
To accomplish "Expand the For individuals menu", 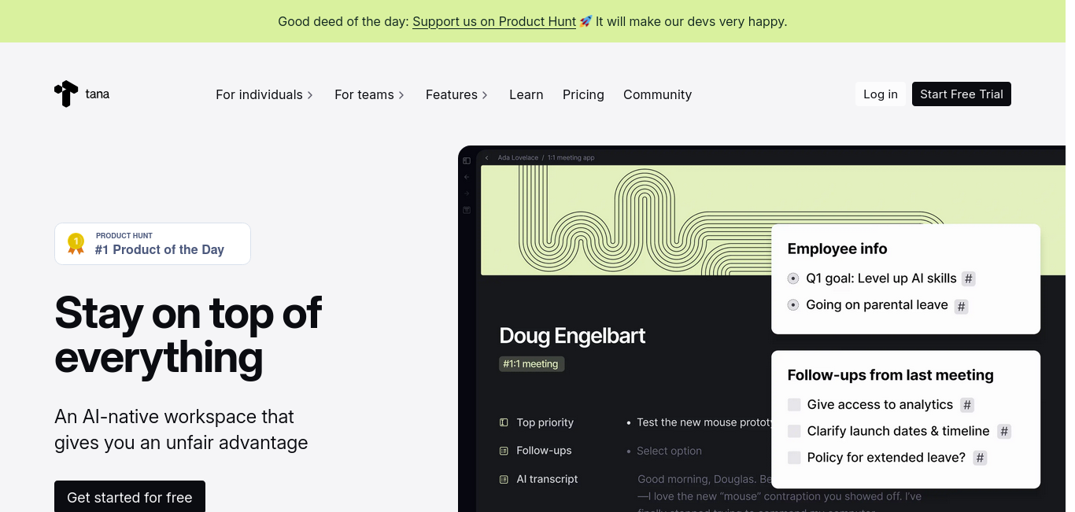I will pos(264,94).
